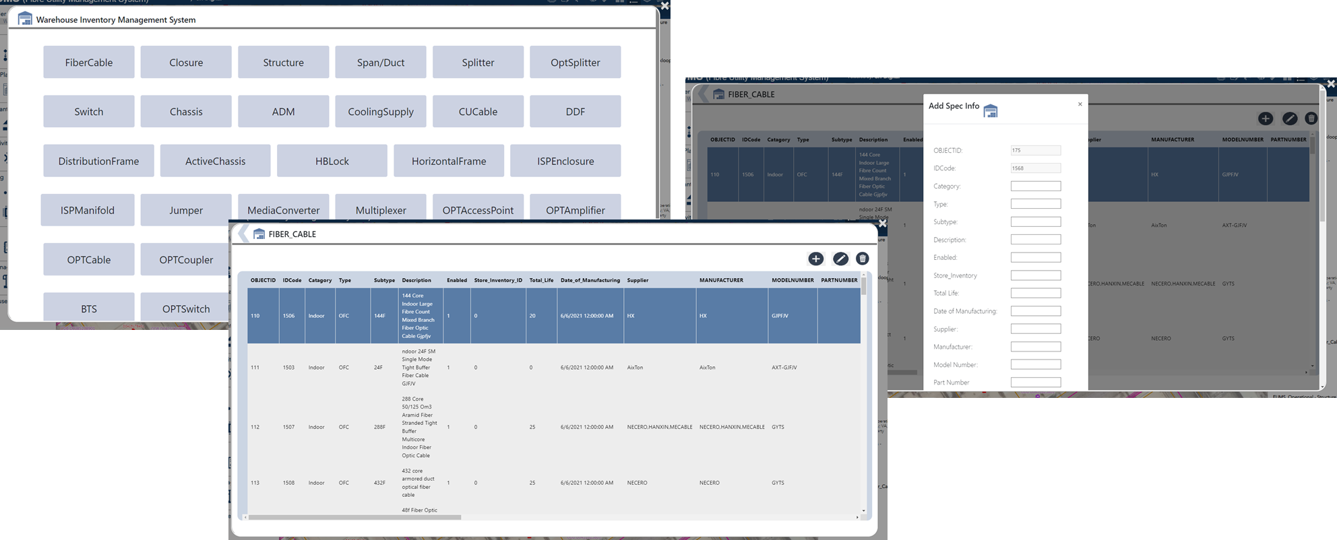Click the Warehouse Inventory Management System icon
Viewport: 1337px width, 540px height.
(x=25, y=19)
